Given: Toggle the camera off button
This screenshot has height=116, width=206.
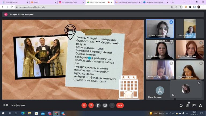Looking at the screenshot, I should [91, 105].
